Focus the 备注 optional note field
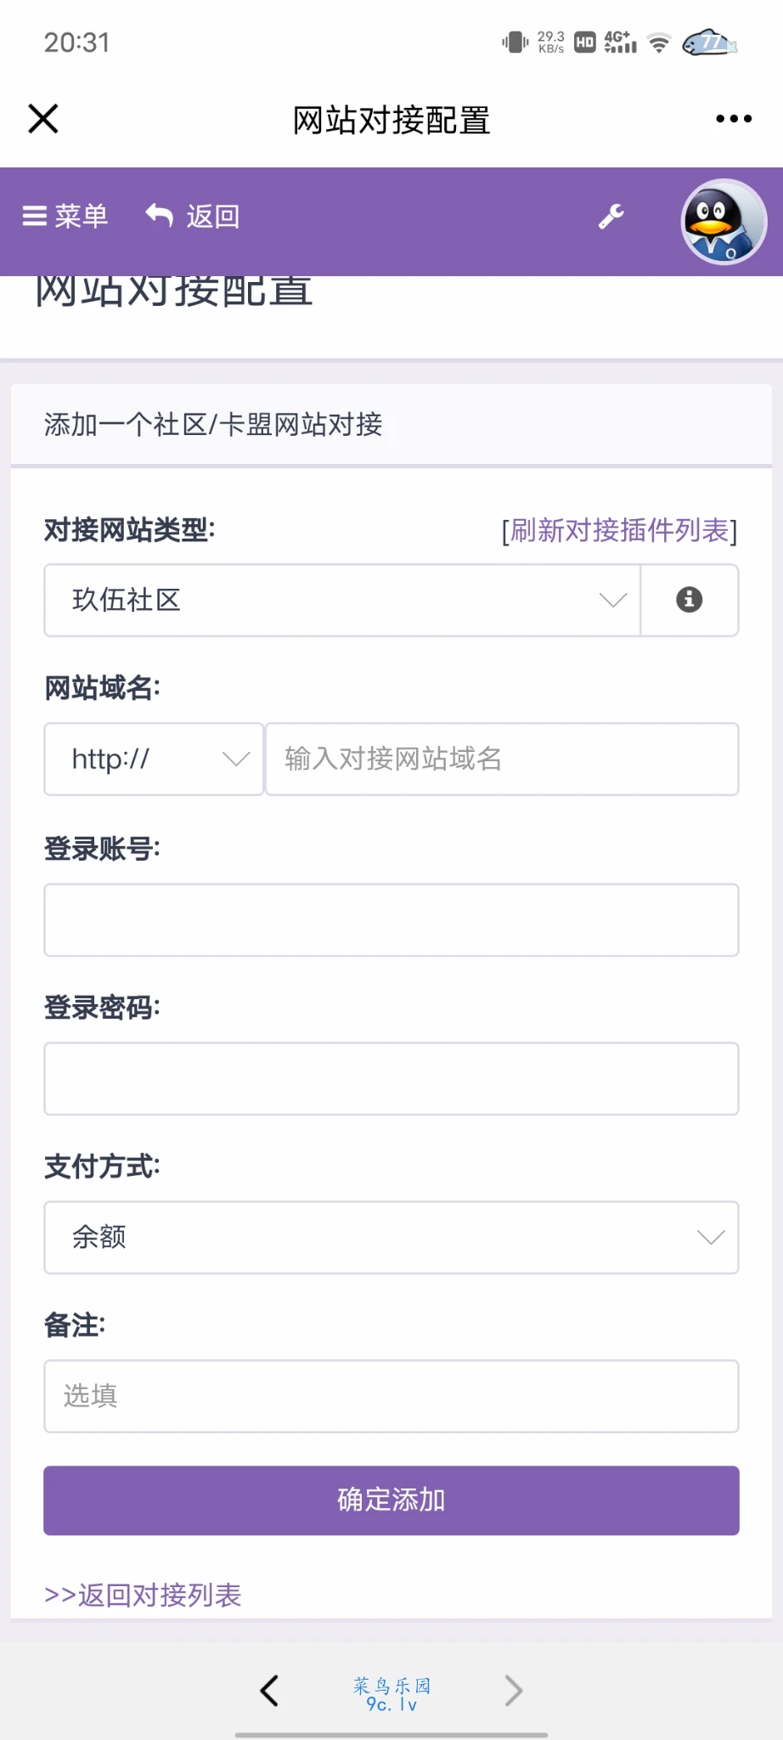The image size is (783, 1740). (x=391, y=1396)
